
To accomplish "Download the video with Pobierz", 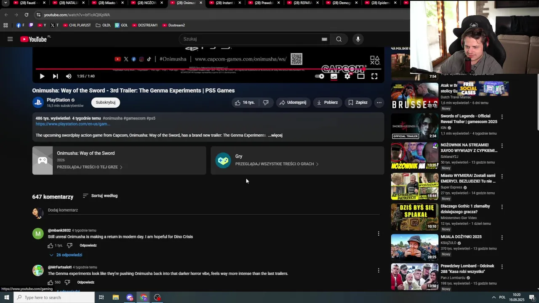I will point(328,102).
